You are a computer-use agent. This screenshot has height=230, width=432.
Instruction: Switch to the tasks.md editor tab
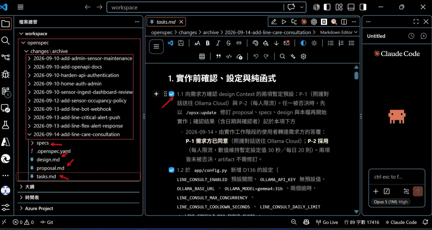pyautogui.click(x=166, y=22)
